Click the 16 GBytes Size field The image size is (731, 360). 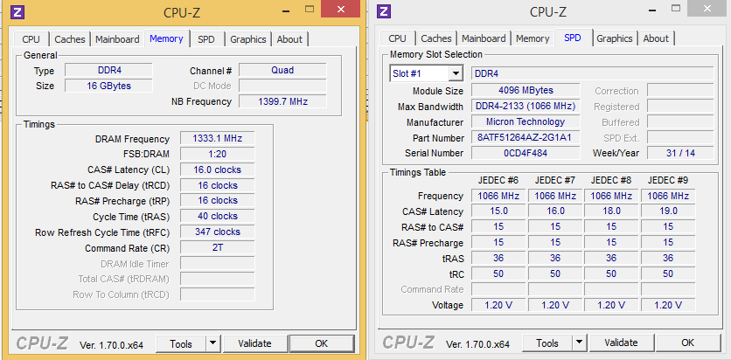108,86
